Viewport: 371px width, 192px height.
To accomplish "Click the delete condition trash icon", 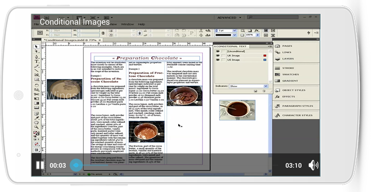I will [x=264, y=91].
